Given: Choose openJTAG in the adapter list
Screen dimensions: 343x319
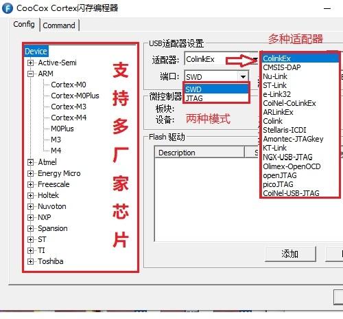Looking at the screenshot, I should click(x=300, y=175).
